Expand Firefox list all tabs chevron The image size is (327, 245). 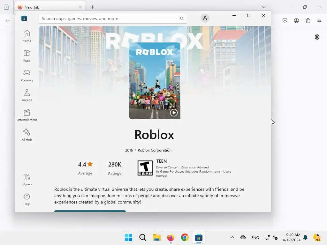pyautogui.click(x=263, y=7)
